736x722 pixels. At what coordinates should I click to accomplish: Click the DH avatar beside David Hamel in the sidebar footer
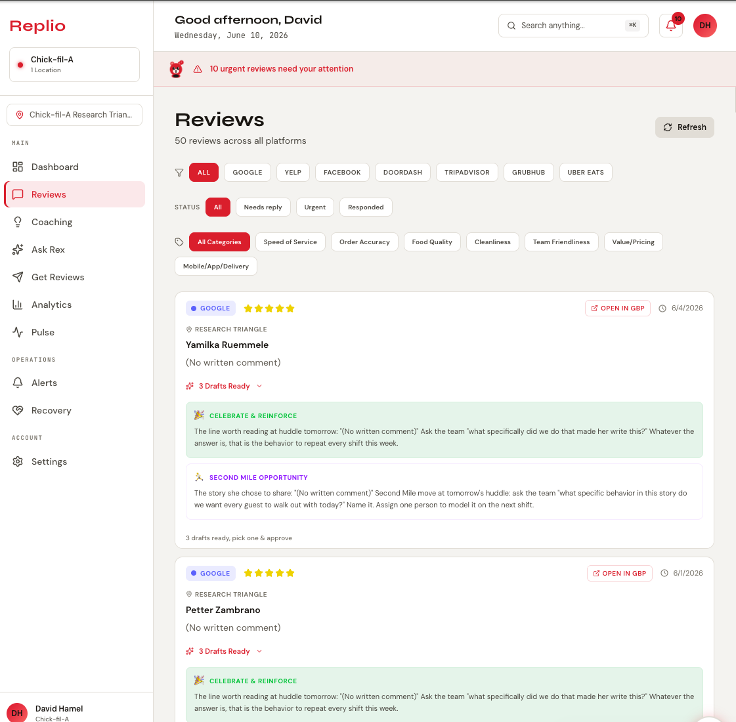pyautogui.click(x=17, y=713)
